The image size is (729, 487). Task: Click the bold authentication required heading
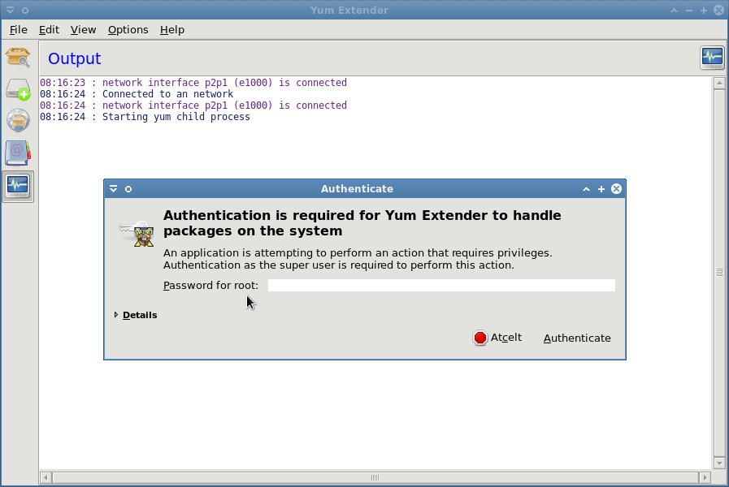tap(362, 223)
